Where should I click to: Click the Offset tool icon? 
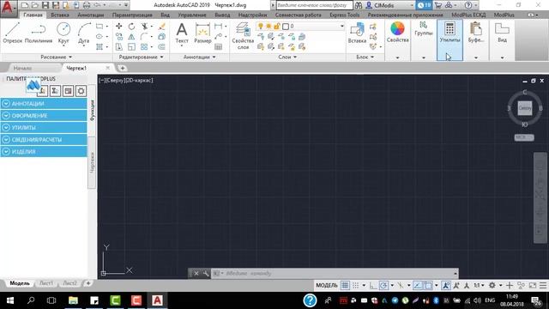162,46
